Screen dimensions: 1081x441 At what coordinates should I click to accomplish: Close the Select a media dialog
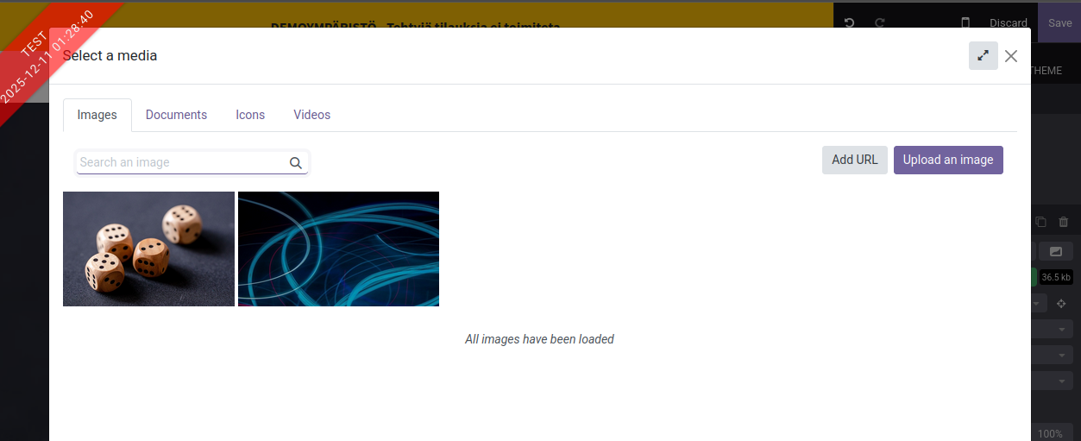[1011, 56]
